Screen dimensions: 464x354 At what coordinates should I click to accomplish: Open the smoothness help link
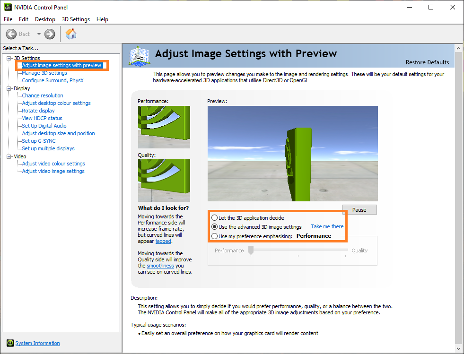pyautogui.click(x=160, y=266)
